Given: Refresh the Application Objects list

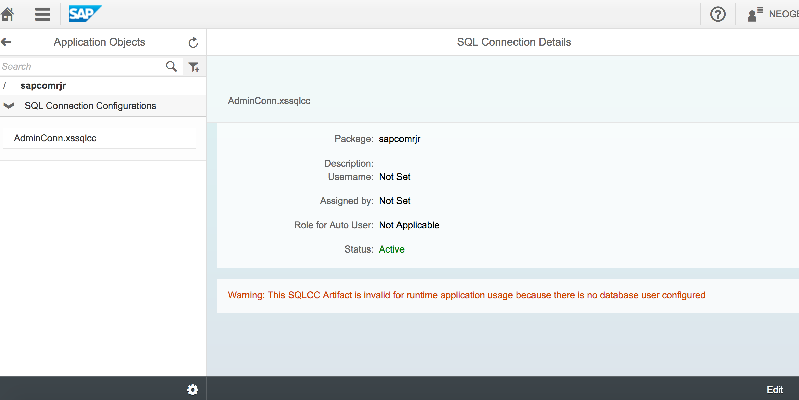Looking at the screenshot, I should pos(193,42).
